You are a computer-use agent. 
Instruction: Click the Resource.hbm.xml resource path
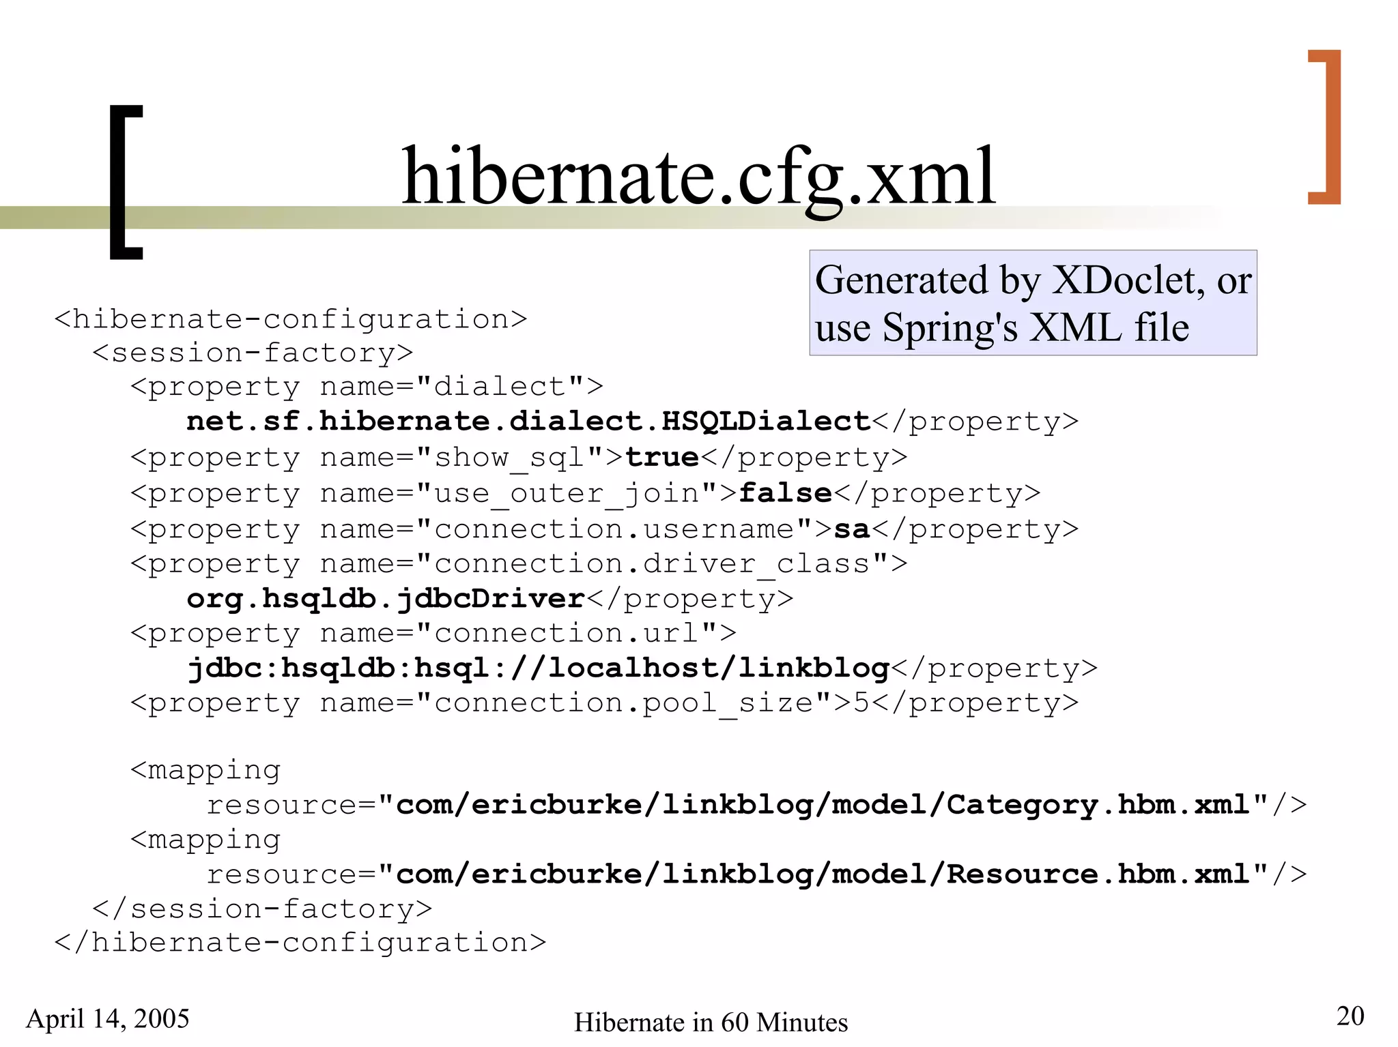click(x=823, y=874)
